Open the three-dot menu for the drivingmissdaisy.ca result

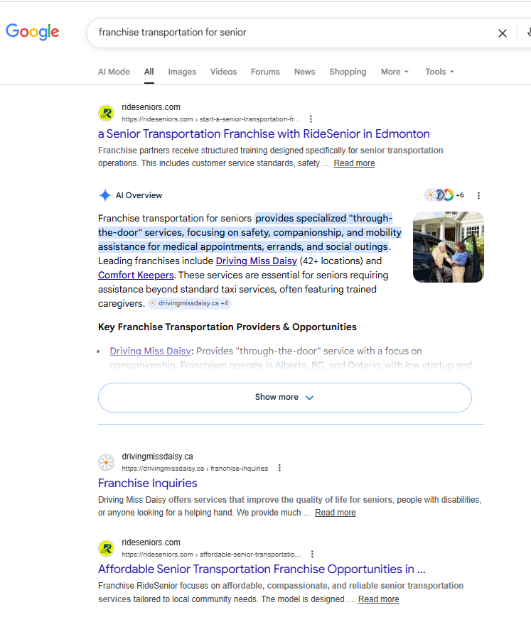point(279,468)
